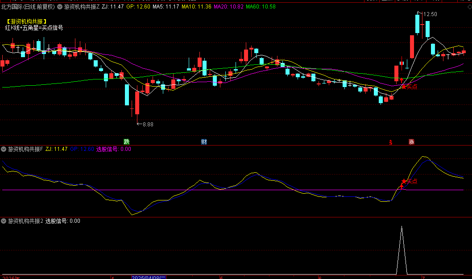Click the red star 买点 on main chart

405,86
